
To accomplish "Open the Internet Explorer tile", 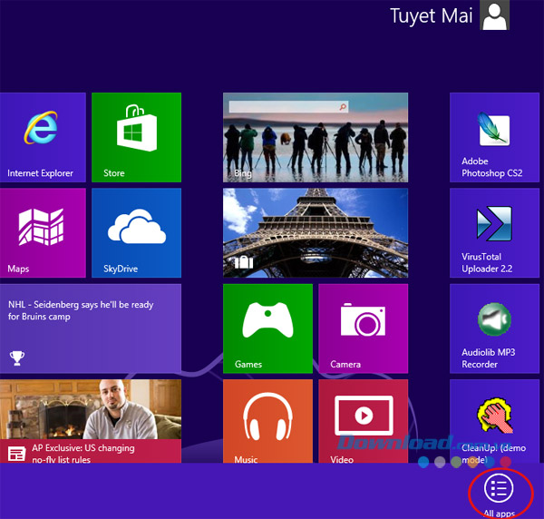I will (43, 137).
